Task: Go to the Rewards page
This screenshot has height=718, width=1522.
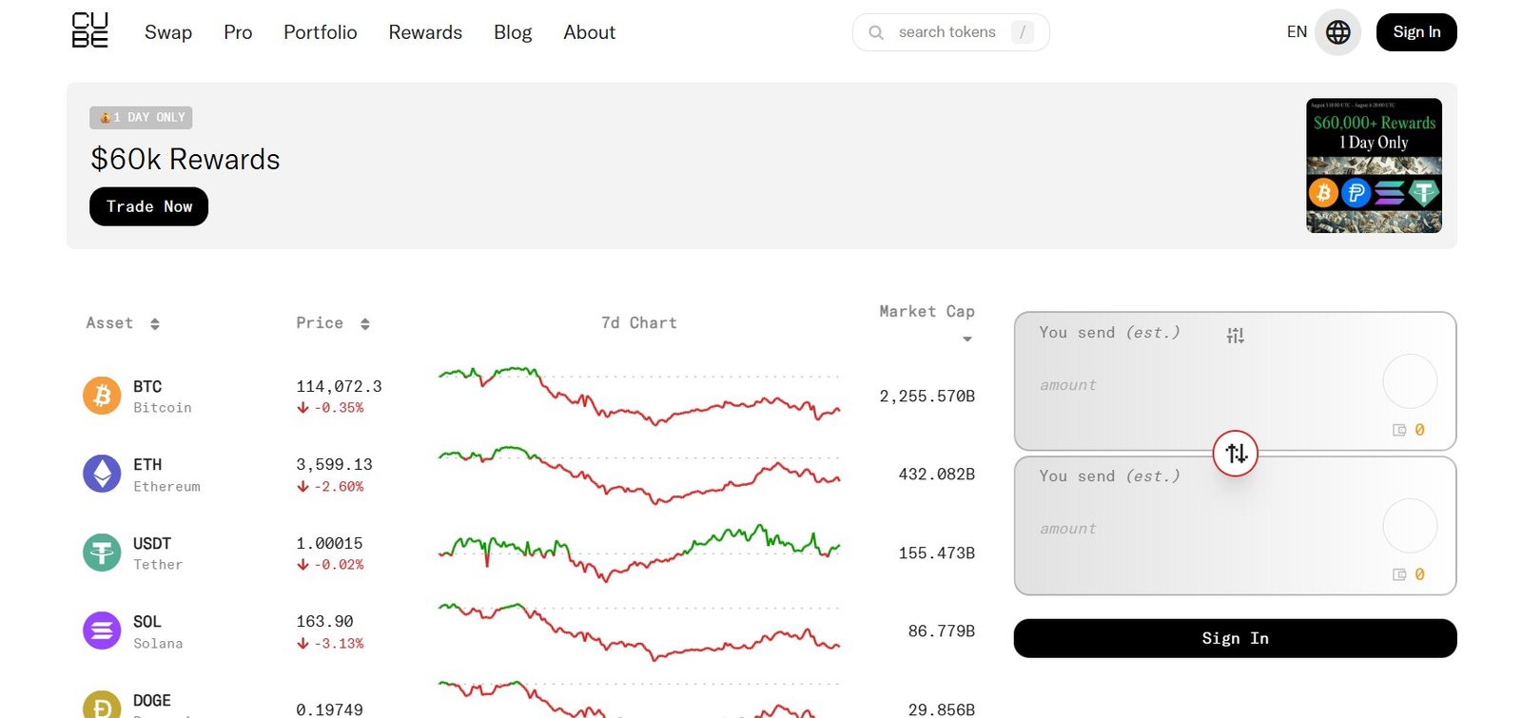Action: tap(425, 32)
